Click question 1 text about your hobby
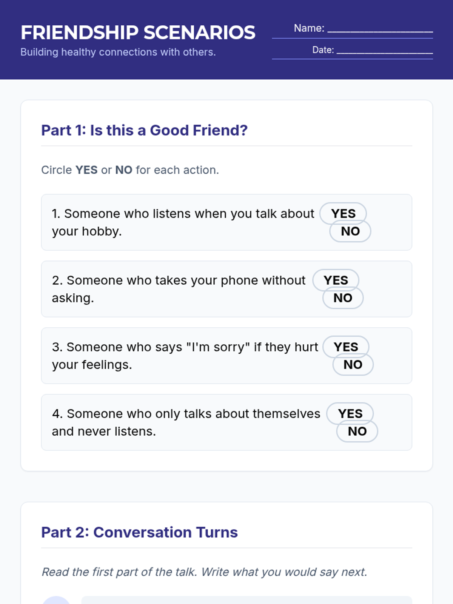Viewport: 453px width, 604px height. click(x=183, y=222)
